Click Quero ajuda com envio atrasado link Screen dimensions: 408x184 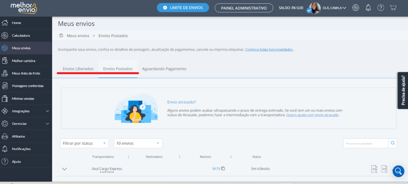(x=312, y=115)
